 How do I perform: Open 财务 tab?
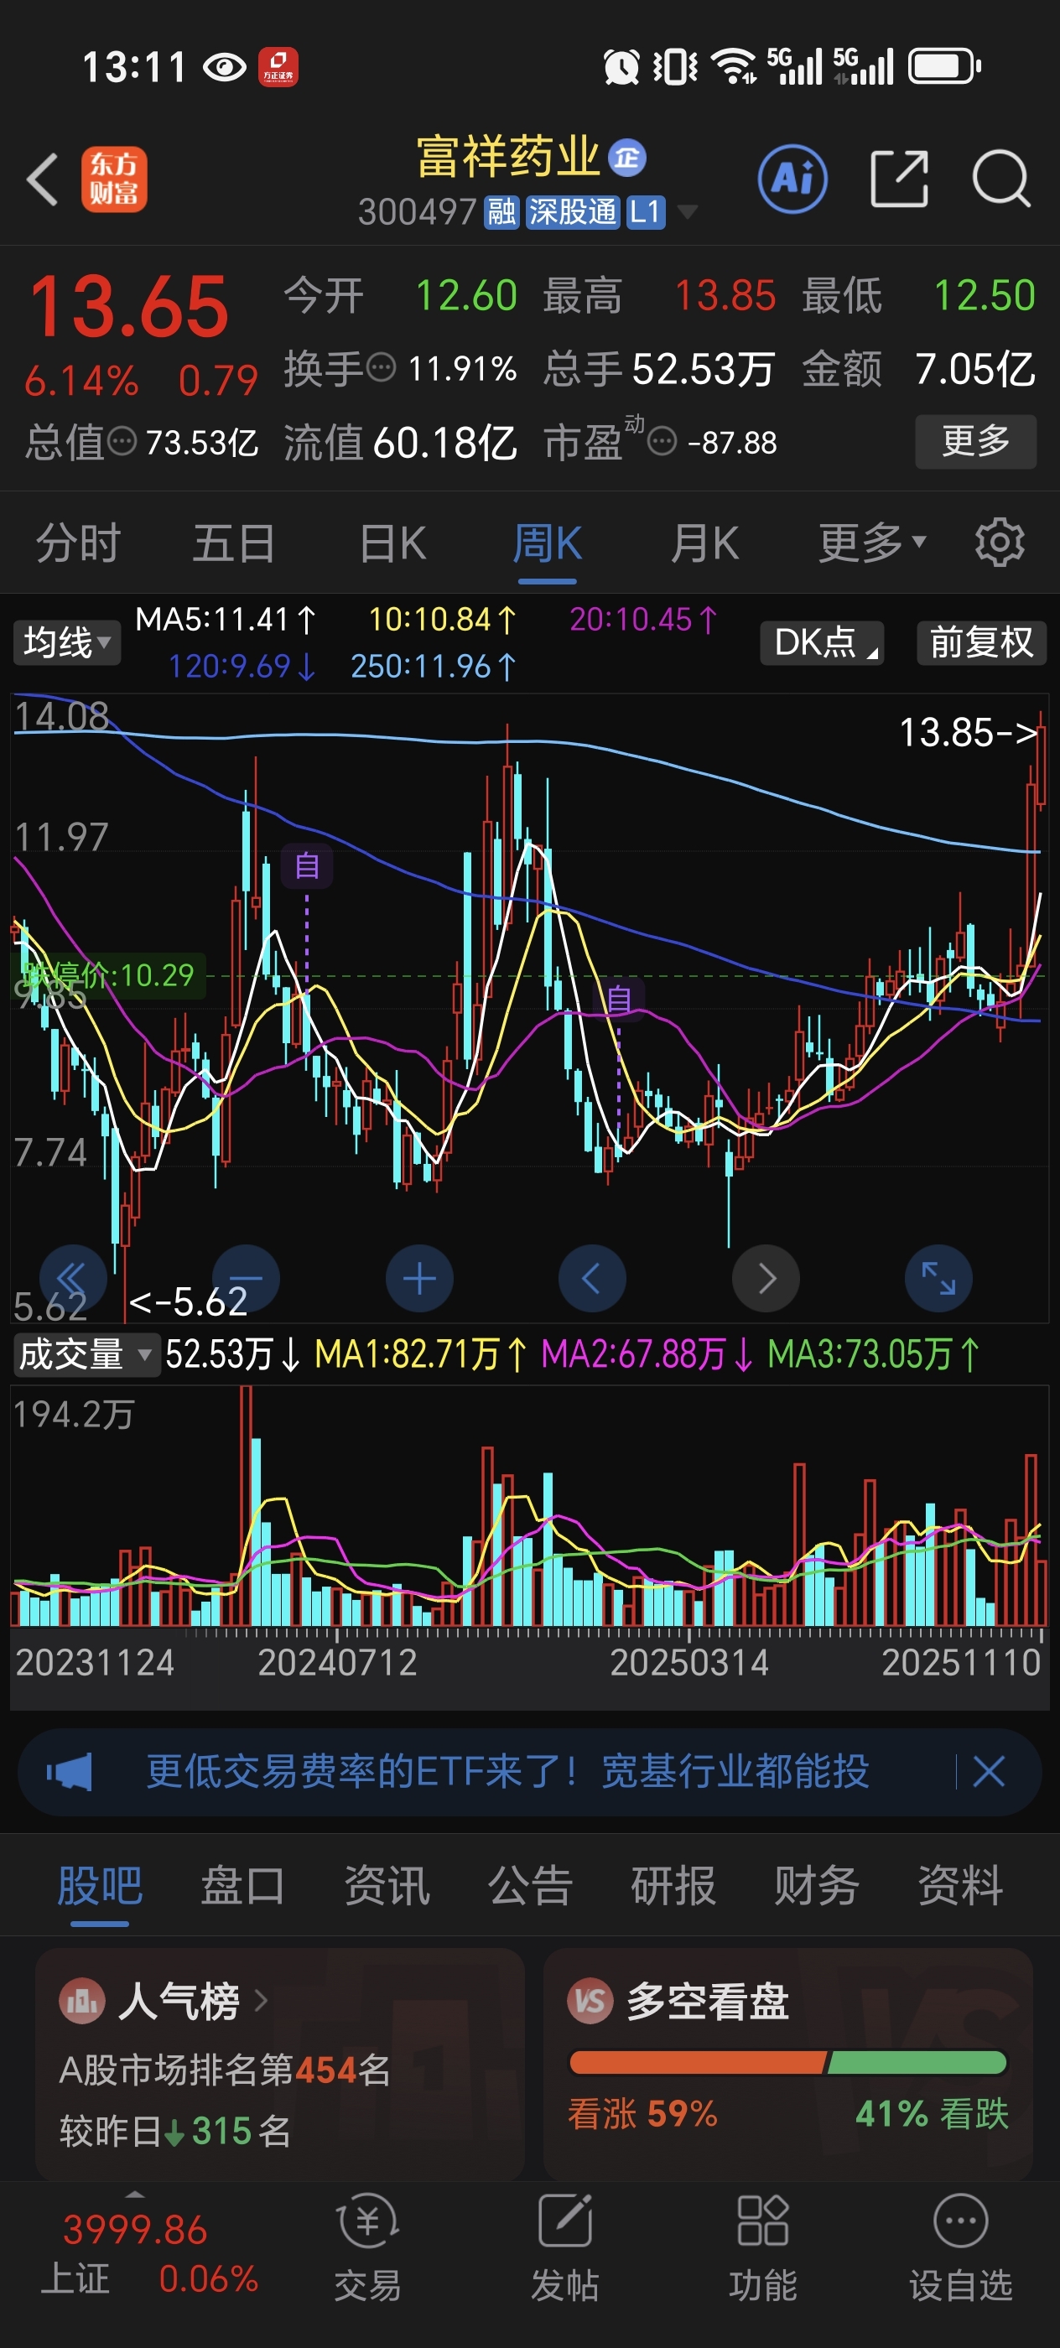817,1885
